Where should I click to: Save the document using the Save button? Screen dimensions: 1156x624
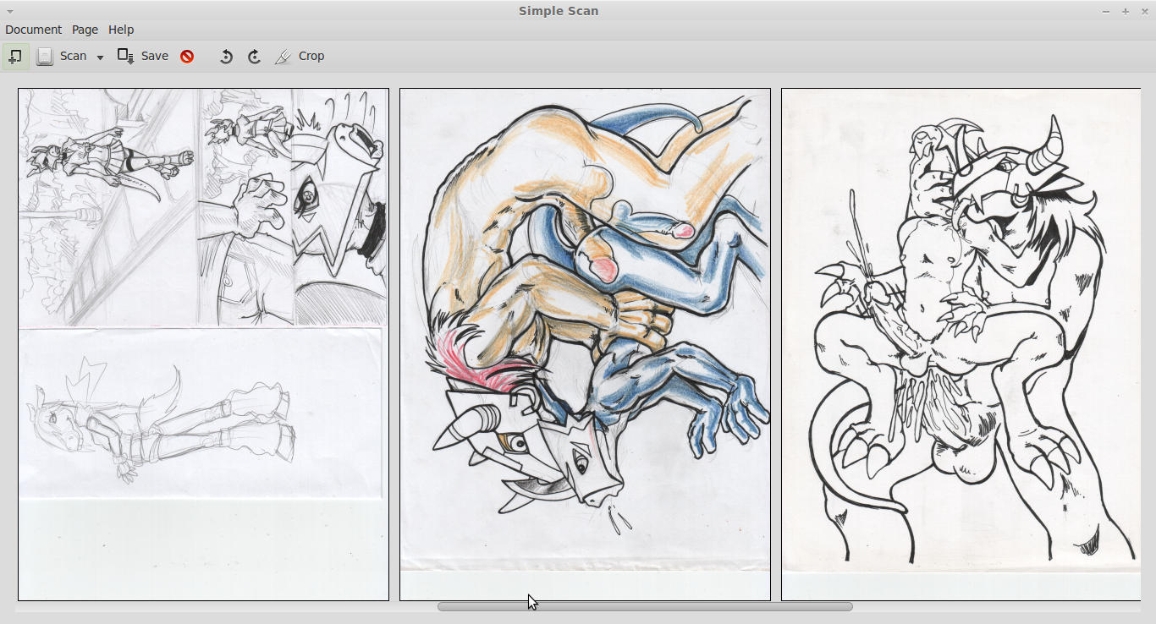143,57
